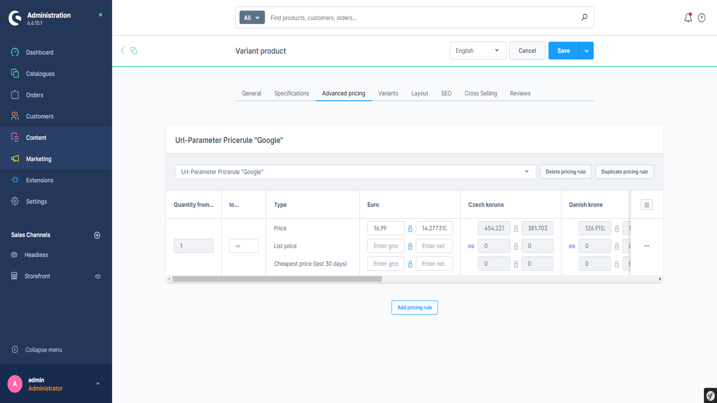Switch to the General tab

251,93
